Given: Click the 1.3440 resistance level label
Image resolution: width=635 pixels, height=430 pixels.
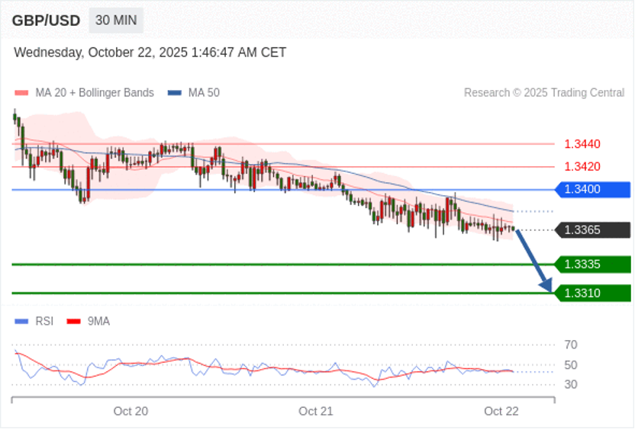Looking at the screenshot, I should (582, 143).
